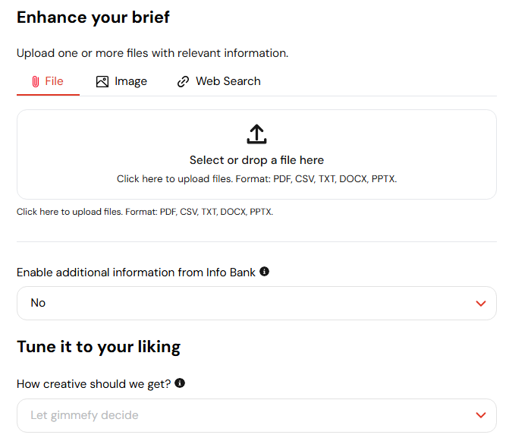Click the info icon next to Info Bank
The height and width of the screenshot is (441, 509).
(x=264, y=272)
